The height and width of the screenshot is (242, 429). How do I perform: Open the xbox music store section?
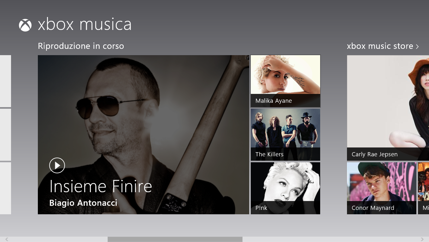pos(383,46)
